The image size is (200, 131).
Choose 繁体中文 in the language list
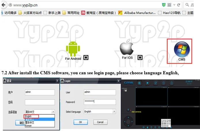click(40, 122)
